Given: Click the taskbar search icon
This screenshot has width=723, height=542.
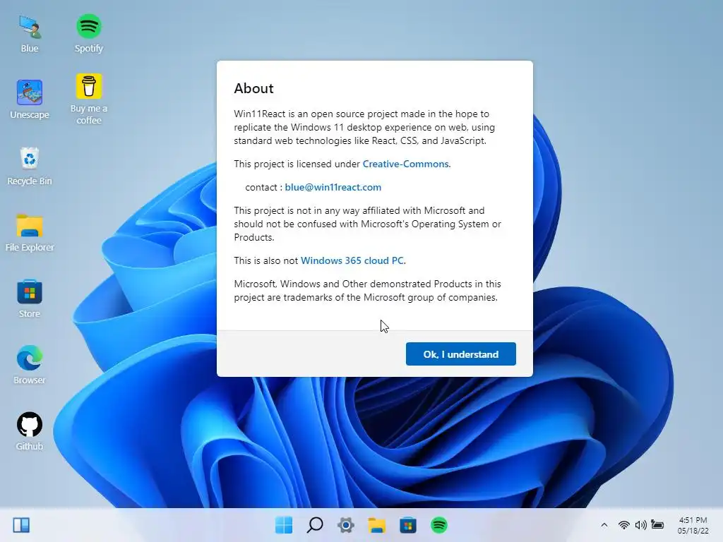Looking at the screenshot, I should pos(315,525).
